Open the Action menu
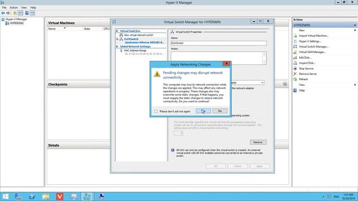Viewport: 358px width, 201px height. (x=13, y=7)
